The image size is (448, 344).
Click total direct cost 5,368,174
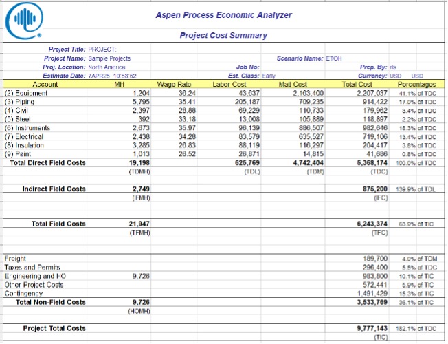372,163
